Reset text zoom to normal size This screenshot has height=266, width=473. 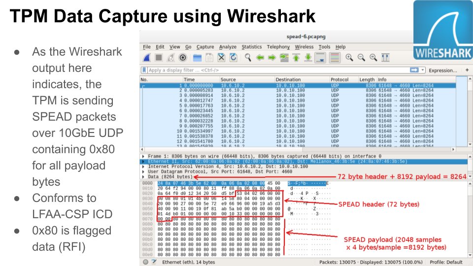click(x=373, y=57)
